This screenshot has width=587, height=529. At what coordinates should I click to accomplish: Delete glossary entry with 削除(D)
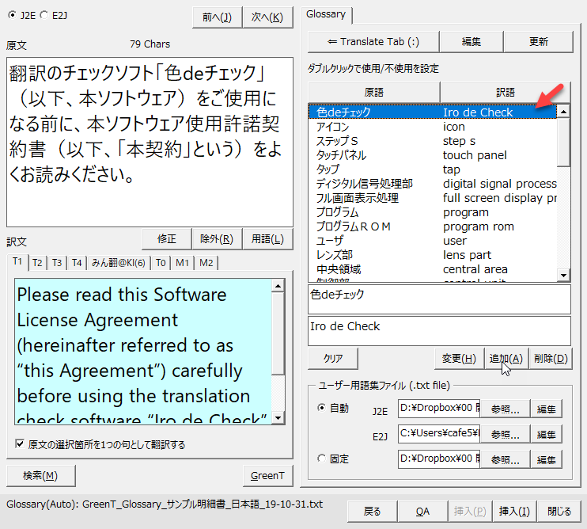(x=551, y=359)
